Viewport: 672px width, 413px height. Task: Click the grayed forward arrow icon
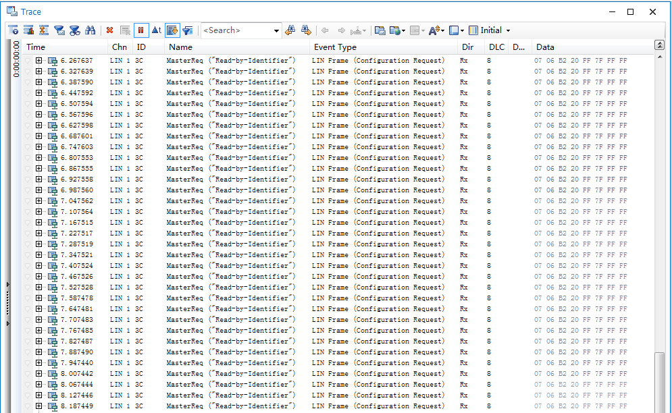pyautogui.click(x=341, y=30)
